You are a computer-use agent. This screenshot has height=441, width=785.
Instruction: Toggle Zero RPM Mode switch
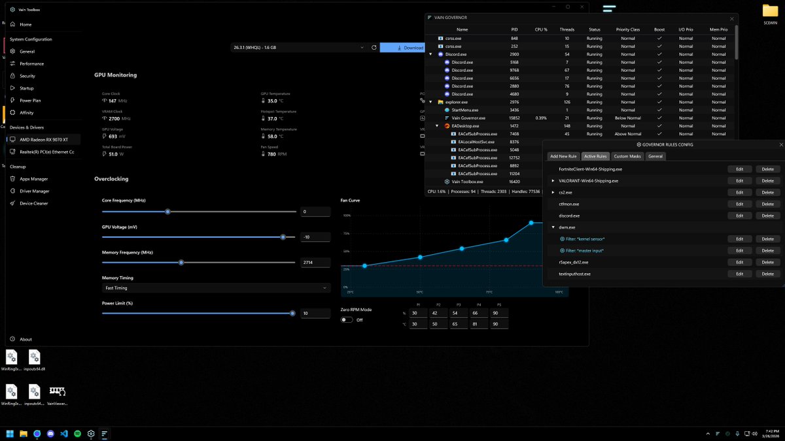pos(347,319)
